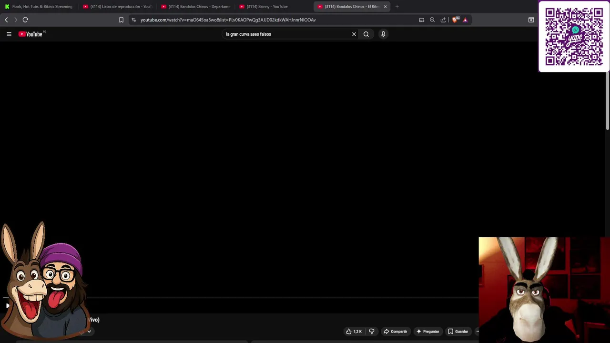
Task: Open a new browser tab
Action: pos(397,6)
